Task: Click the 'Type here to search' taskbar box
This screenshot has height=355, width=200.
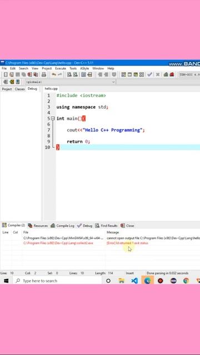Action: (58, 281)
